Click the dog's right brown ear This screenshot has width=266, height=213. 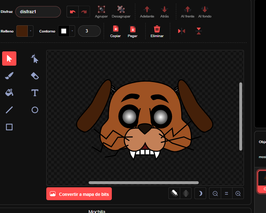(195, 106)
